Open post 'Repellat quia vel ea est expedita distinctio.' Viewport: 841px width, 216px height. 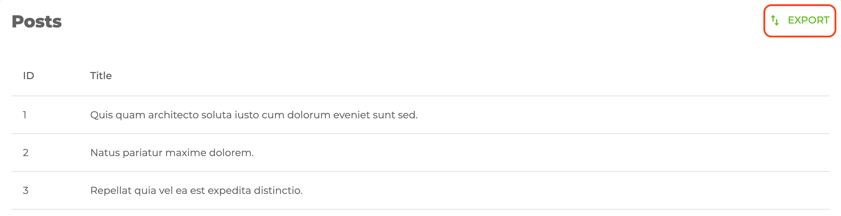(x=197, y=191)
